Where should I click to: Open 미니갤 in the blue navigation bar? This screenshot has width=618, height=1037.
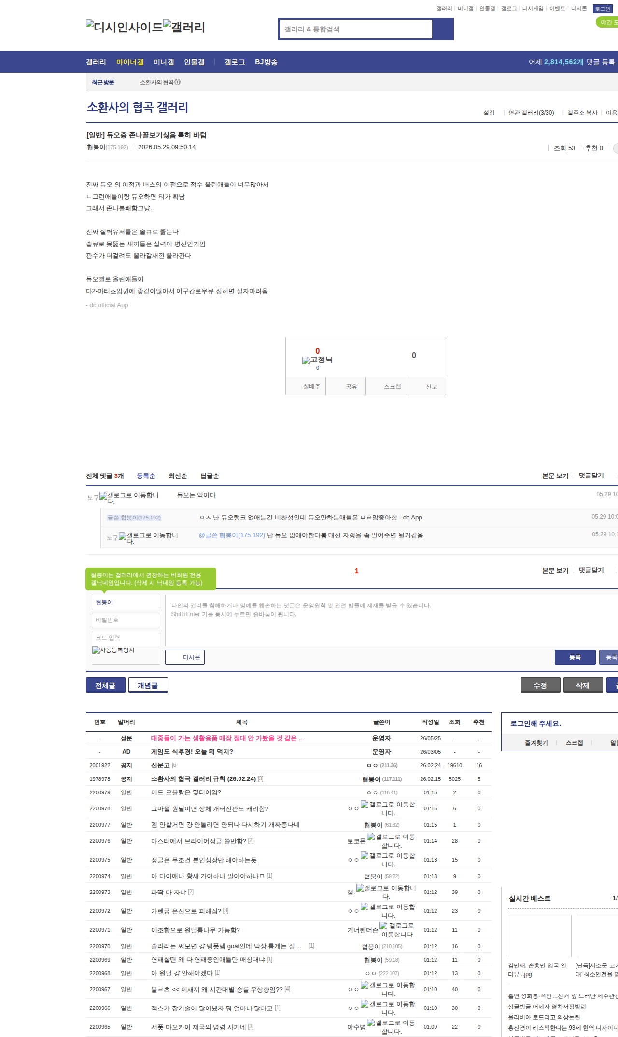pyautogui.click(x=164, y=62)
